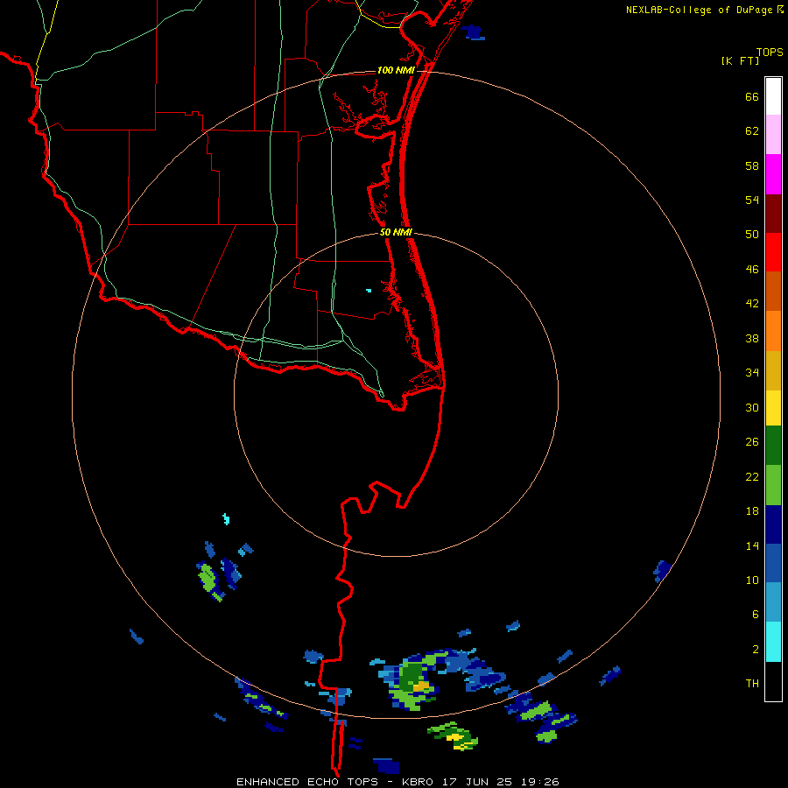The height and width of the screenshot is (788, 788).
Task: Click the black TH threshold swatch
Action: (x=773, y=681)
